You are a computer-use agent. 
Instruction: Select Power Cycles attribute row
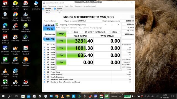(x=88, y=72)
